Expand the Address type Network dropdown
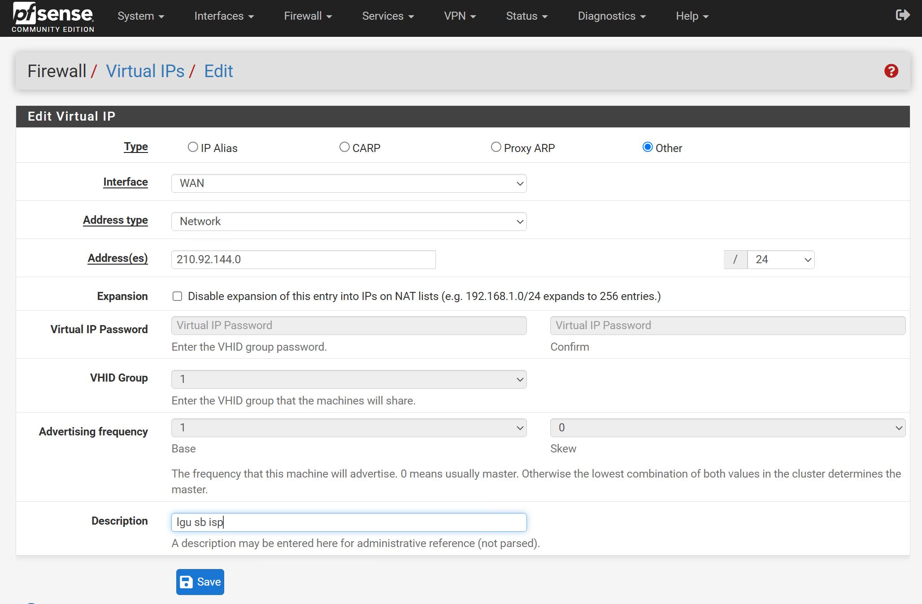Viewport: 922px width, 604px height. pyautogui.click(x=348, y=222)
